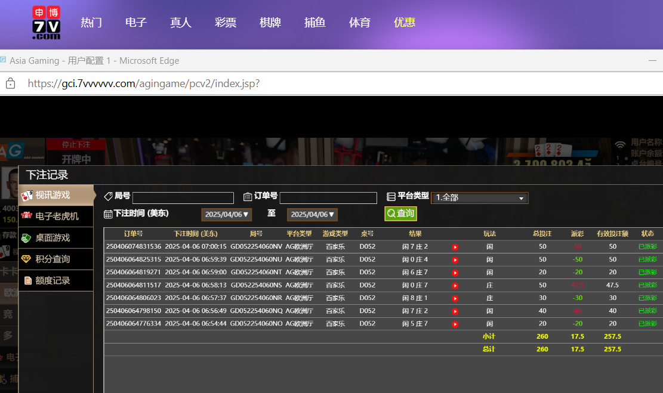Click the 订单号 document icon
This screenshot has width=663, height=393.
[248, 196]
